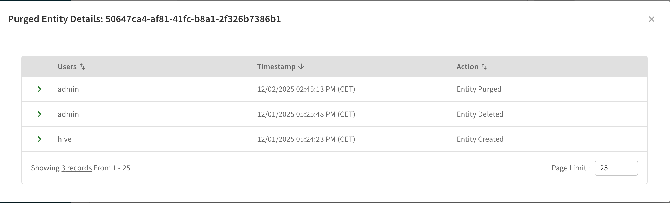Close the Purged Entity Details dialog
This screenshot has height=203, width=670.
[x=651, y=19]
